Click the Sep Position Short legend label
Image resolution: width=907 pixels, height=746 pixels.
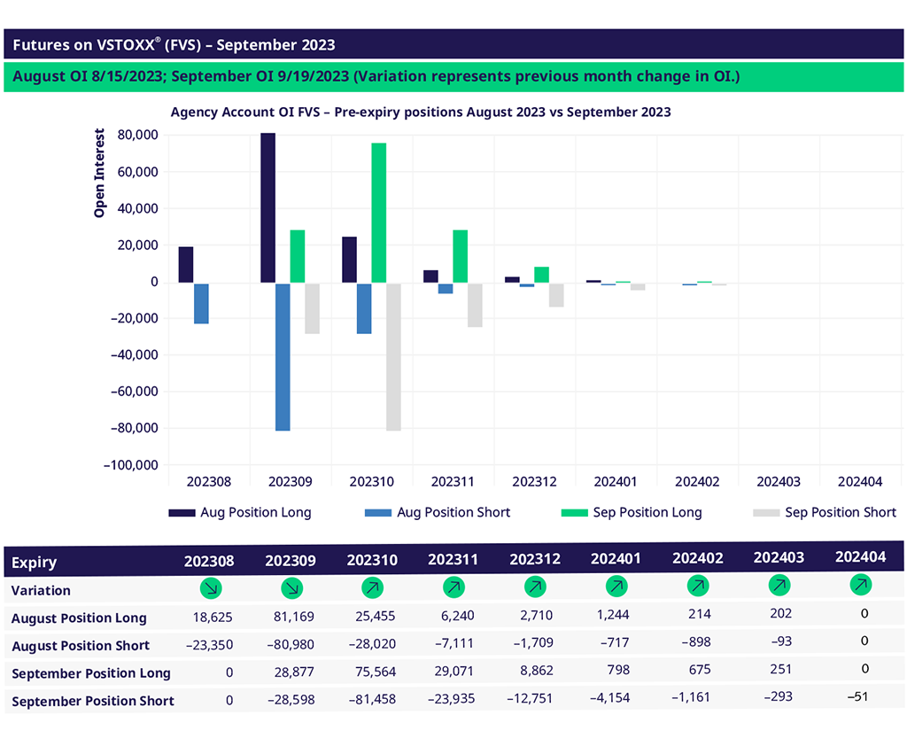coord(841,512)
